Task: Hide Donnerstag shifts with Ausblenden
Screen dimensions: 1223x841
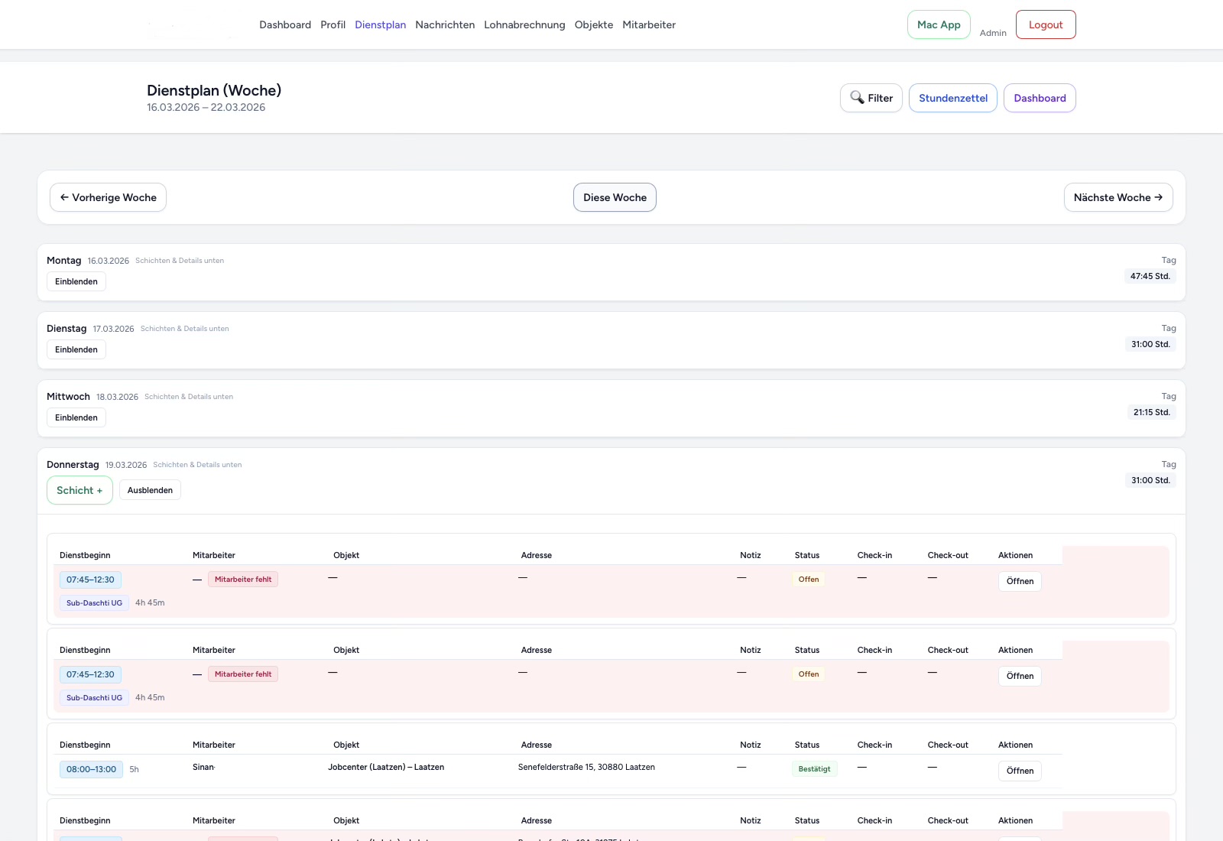Action: (150, 489)
